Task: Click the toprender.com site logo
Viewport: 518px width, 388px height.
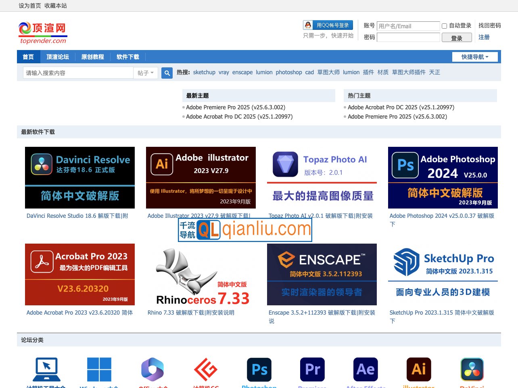Action: tap(42, 33)
